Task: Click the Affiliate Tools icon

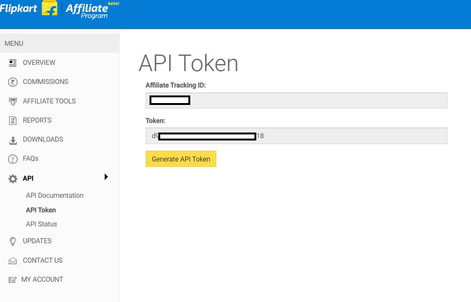Action: point(12,102)
